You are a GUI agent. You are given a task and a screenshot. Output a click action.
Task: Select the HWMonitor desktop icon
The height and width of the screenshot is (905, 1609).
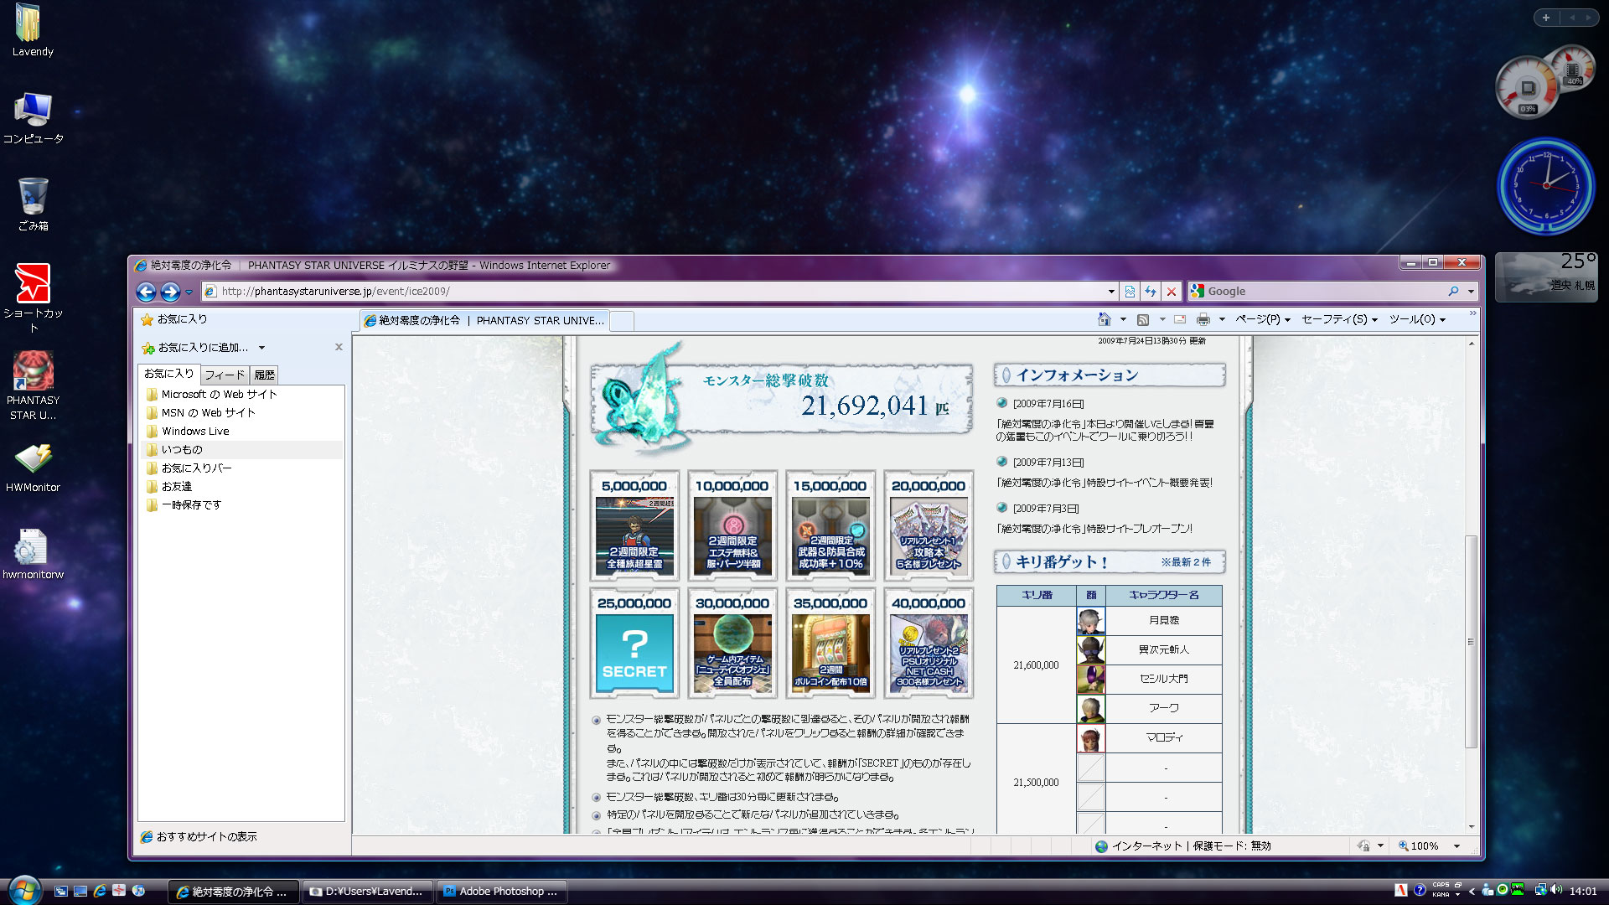33,468
